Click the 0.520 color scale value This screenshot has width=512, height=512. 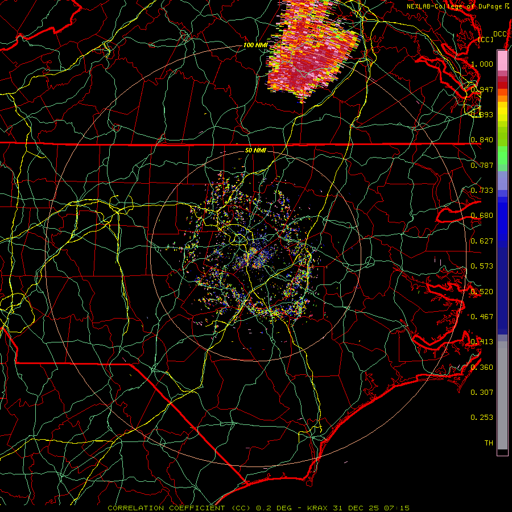(x=482, y=292)
